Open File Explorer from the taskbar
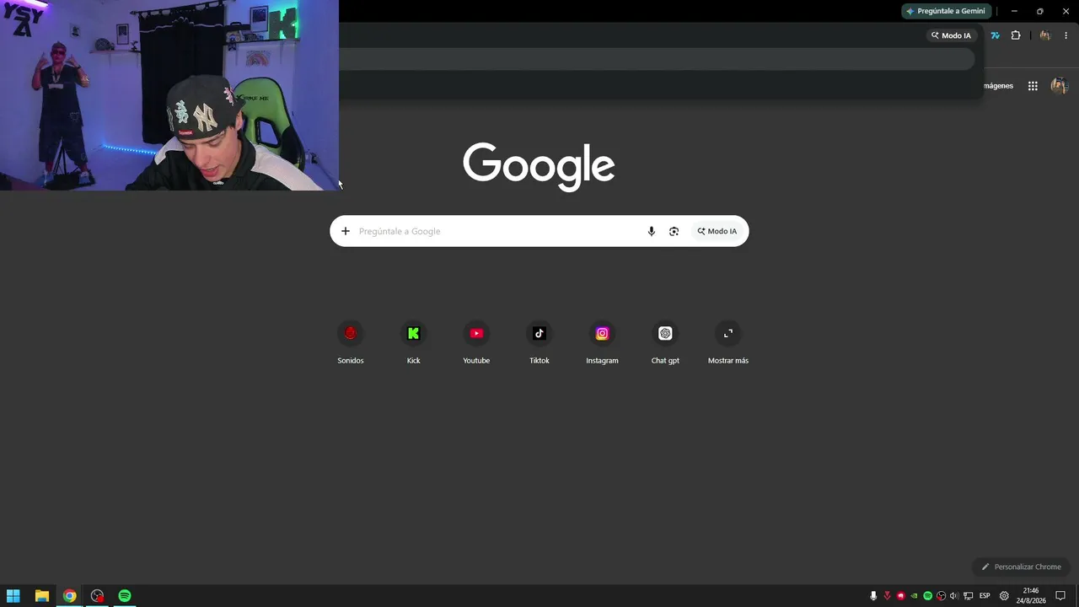This screenshot has width=1079, height=607. click(x=41, y=596)
